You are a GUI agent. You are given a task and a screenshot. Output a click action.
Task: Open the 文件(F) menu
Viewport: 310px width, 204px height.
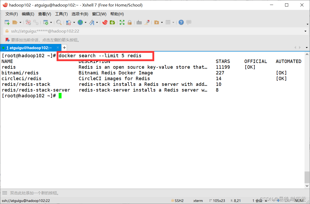(x=11, y=14)
